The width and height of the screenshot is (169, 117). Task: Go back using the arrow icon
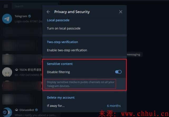pos(48,12)
